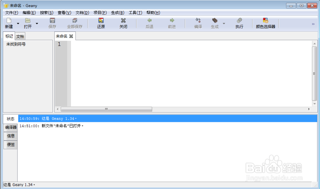Close the 未命名 tab with X
This screenshot has width=320, height=189.
tap(71, 36)
